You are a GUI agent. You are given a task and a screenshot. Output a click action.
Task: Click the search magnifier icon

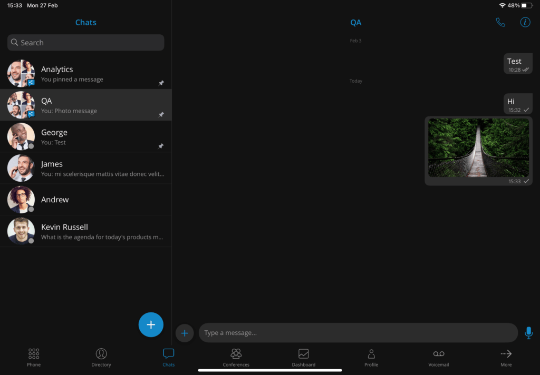(14, 42)
